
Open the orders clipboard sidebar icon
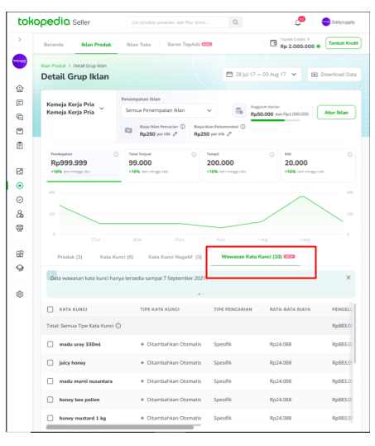pyautogui.click(x=20, y=146)
